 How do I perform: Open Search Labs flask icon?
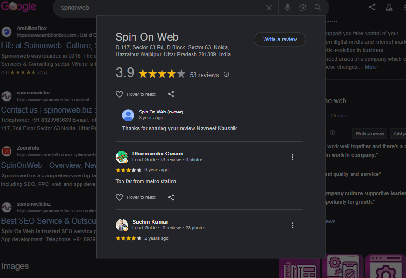(x=389, y=7)
